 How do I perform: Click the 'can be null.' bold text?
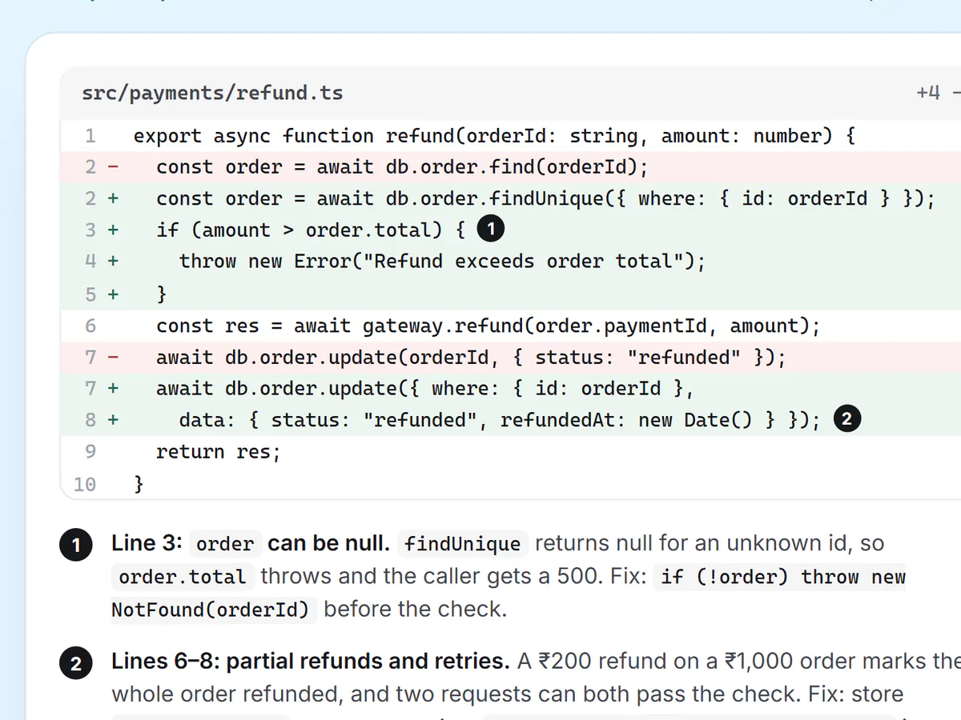click(x=329, y=543)
